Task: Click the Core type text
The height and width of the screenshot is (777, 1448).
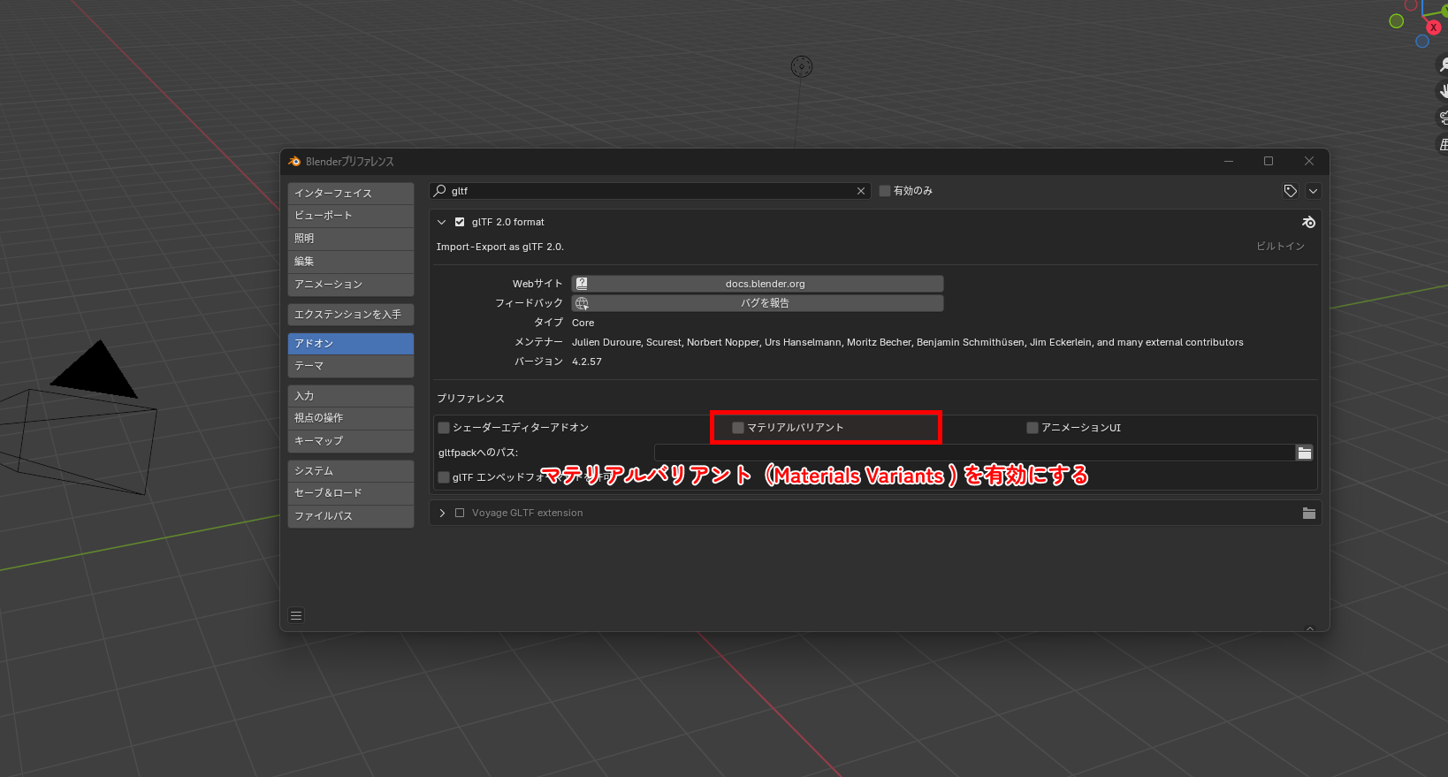Action: pyautogui.click(x=583, y=324)
